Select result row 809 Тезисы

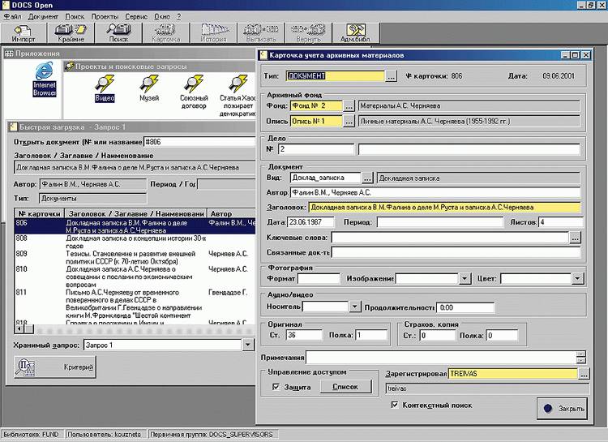[x=135, y=257]
